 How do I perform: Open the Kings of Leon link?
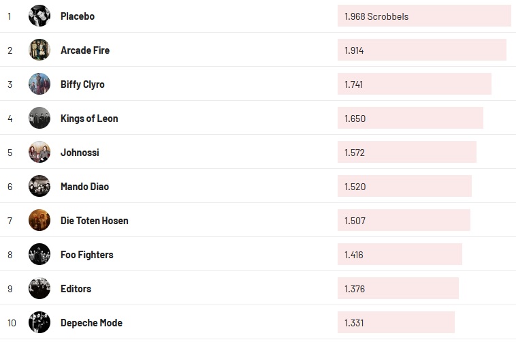click(89, 118)
